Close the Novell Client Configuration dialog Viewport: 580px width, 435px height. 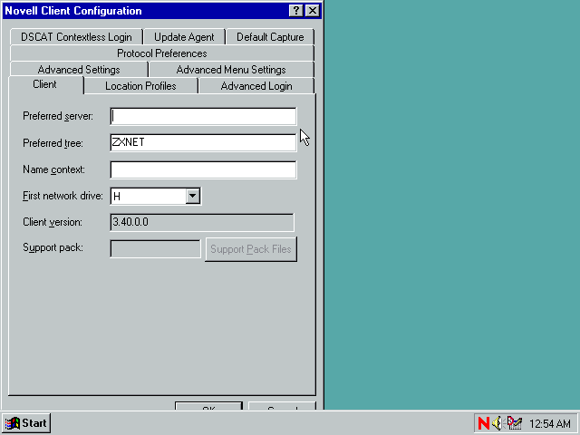coord(313,11)
